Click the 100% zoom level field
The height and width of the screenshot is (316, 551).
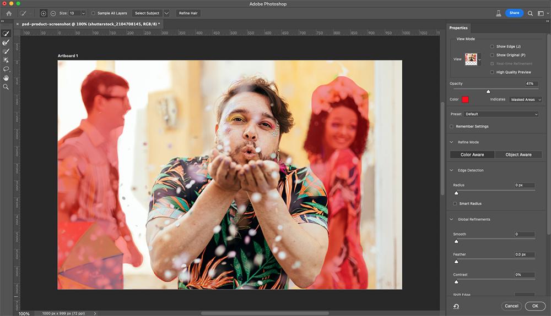click(x=24, y=314)
